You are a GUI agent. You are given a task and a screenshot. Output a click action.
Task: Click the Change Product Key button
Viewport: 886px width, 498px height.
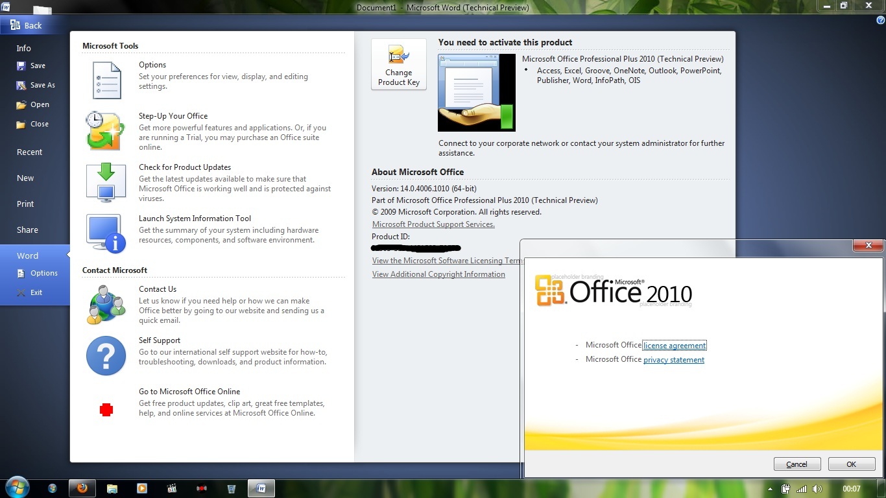[399, 64]
